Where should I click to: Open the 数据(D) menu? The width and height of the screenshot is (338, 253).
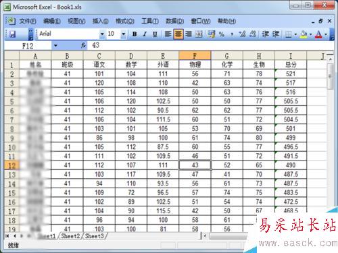point(174,22)
